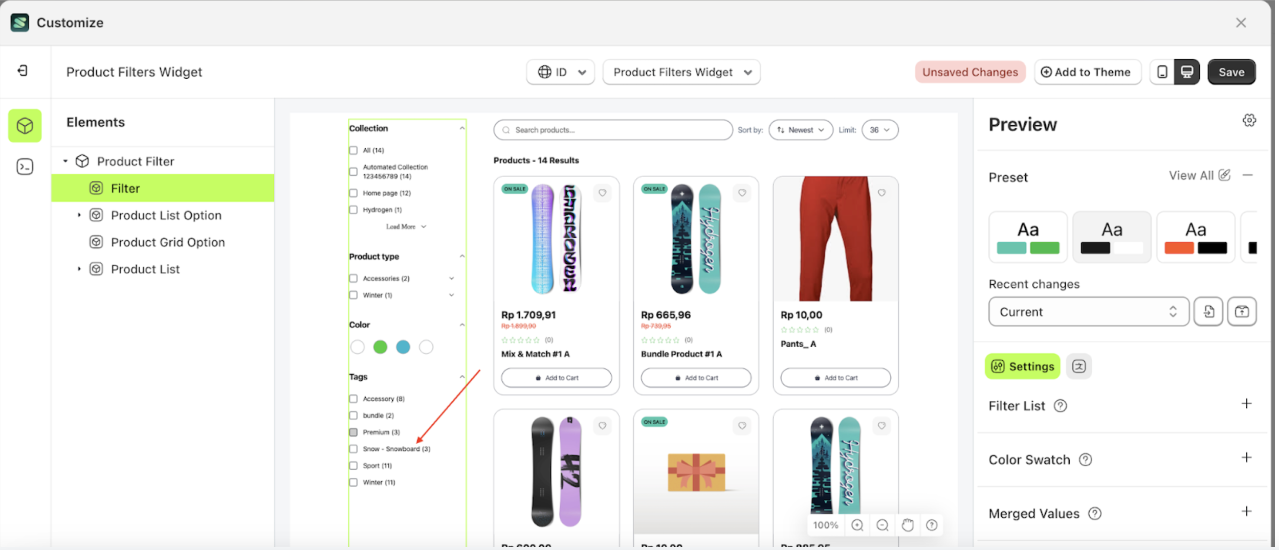
Task: Select the green color swatch filter
Action: [380, 347]
